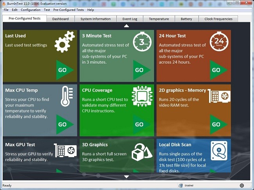Open the Pre-Configured Tests menu

pos(69,10)
